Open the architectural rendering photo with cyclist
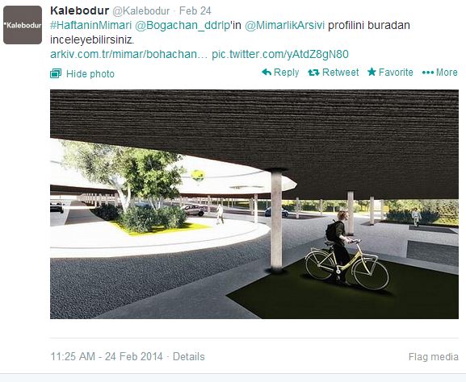This screenshot has height=382, width=466. click(254, 205)
